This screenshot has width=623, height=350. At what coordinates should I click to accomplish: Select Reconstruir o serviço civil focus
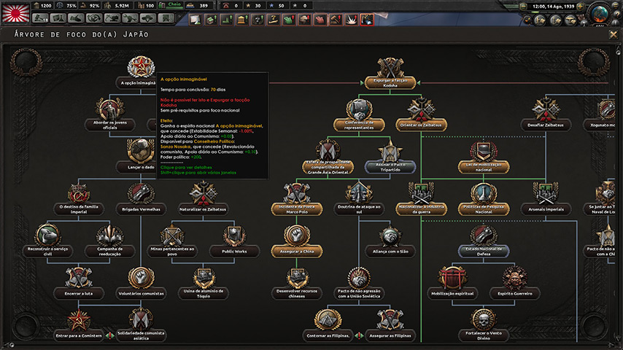click(47, 241)
